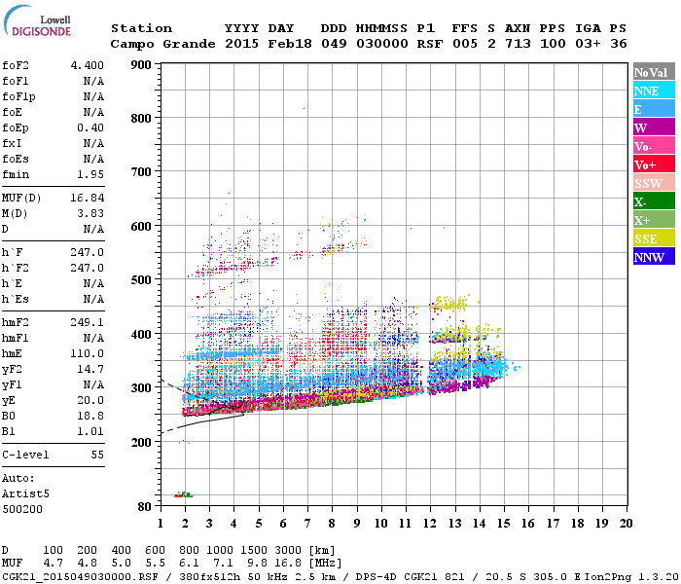This screenshot has width=681, height=584.
Task: Click the fmin value 1.95
Action: (x=90, y=174)
